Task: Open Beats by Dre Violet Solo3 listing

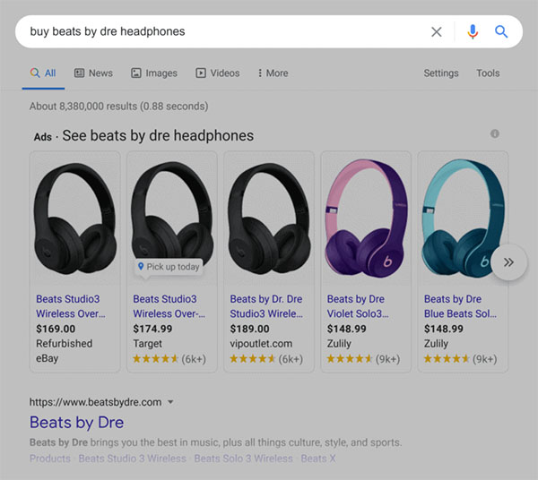Action: (x=358, y=306)
